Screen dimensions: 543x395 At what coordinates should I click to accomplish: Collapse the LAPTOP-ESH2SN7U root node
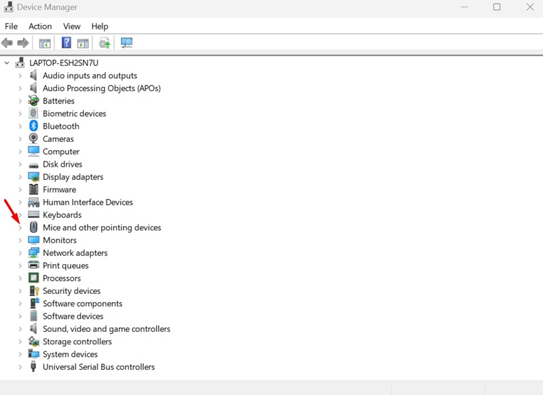[x=7, y=63]
